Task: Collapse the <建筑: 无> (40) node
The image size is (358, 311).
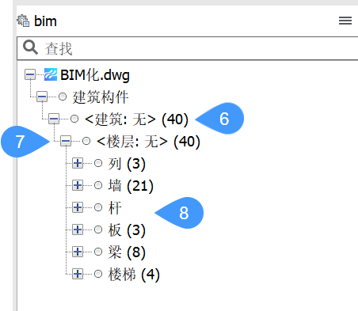Action: [x=54, y=119]
